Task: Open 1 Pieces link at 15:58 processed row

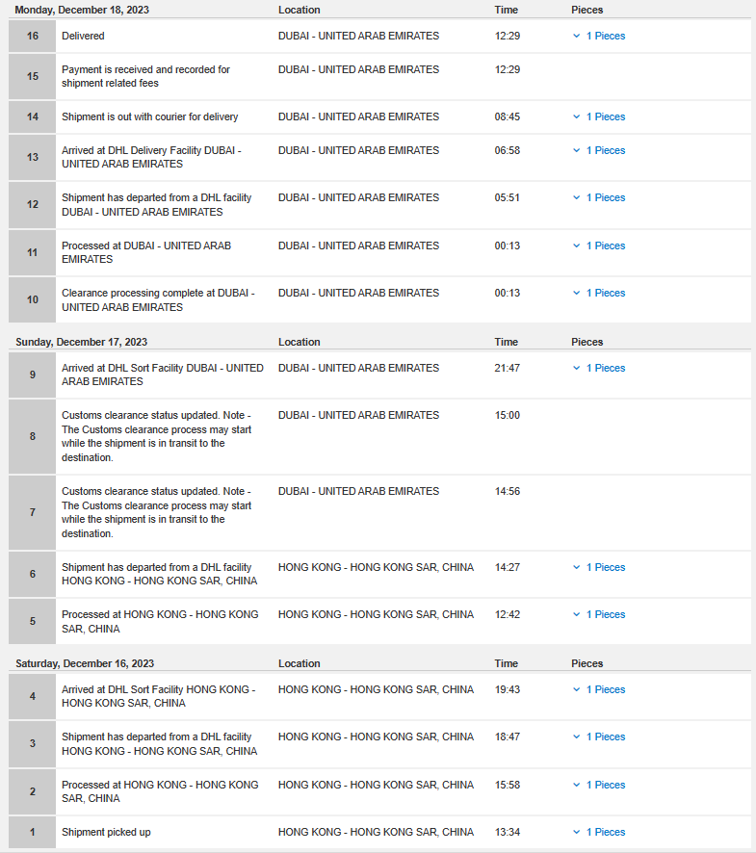Action: [x=606, y=785]
